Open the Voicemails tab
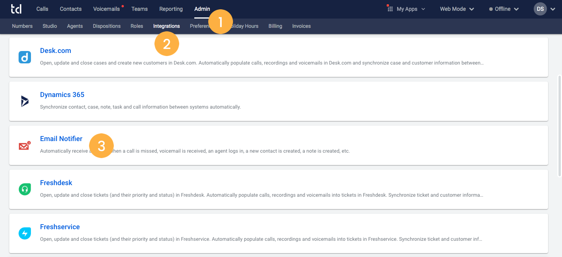Screen dimensions: 562x257 [106, 9]
